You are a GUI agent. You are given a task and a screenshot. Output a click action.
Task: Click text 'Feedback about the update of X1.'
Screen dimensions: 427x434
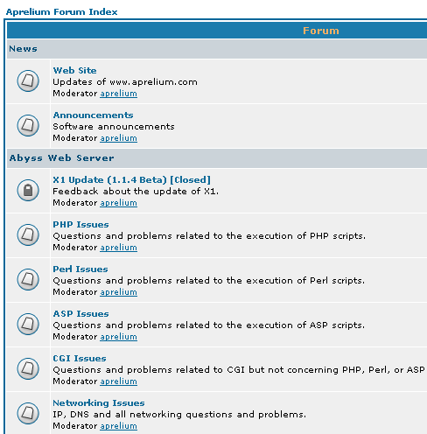(136, 192)
